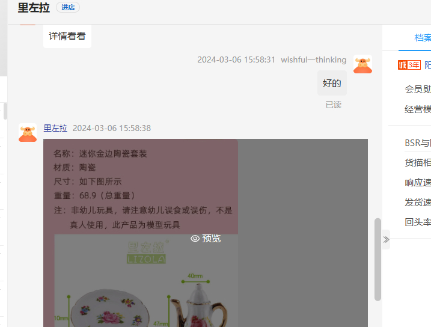Collapse right panel with double-chevron arrow
This screenshot has width=431, height=327.
tap(386, 240)
